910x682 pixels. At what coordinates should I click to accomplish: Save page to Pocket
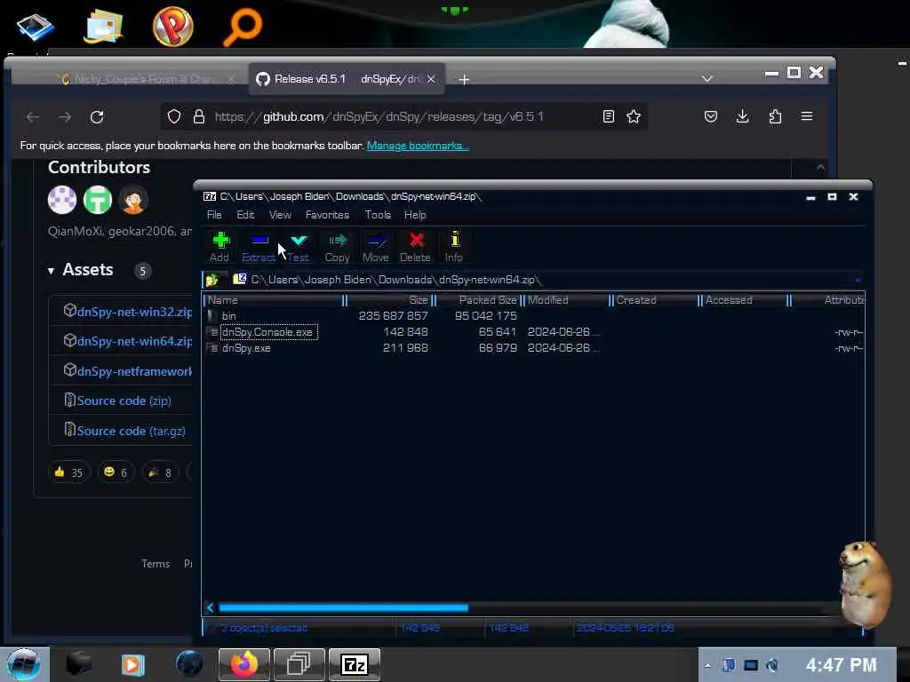(711, 116)
